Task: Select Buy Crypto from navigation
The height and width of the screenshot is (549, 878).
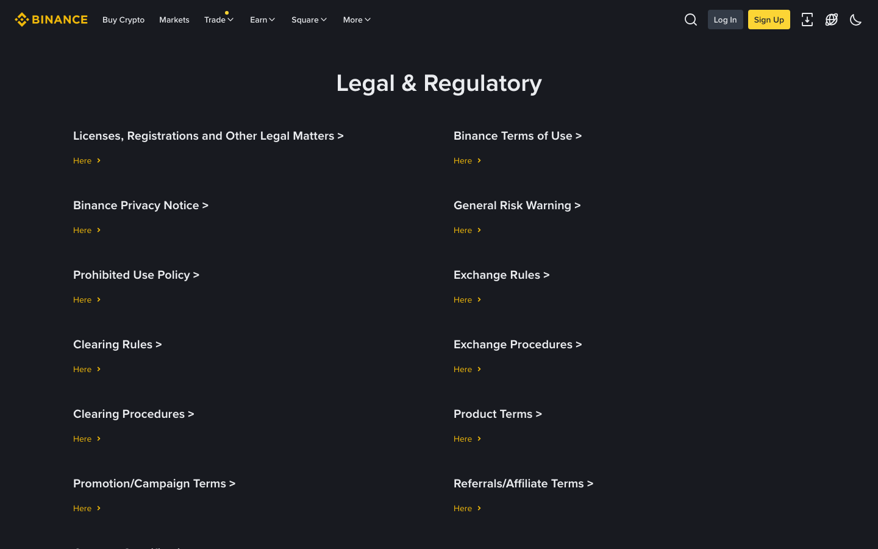Action: click(x=123, y=20)
